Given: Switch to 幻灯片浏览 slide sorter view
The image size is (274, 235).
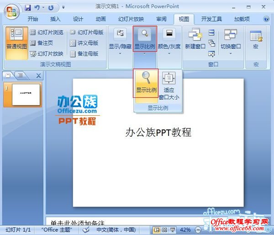Looking at the screenshot, I should tap(47, 32).
